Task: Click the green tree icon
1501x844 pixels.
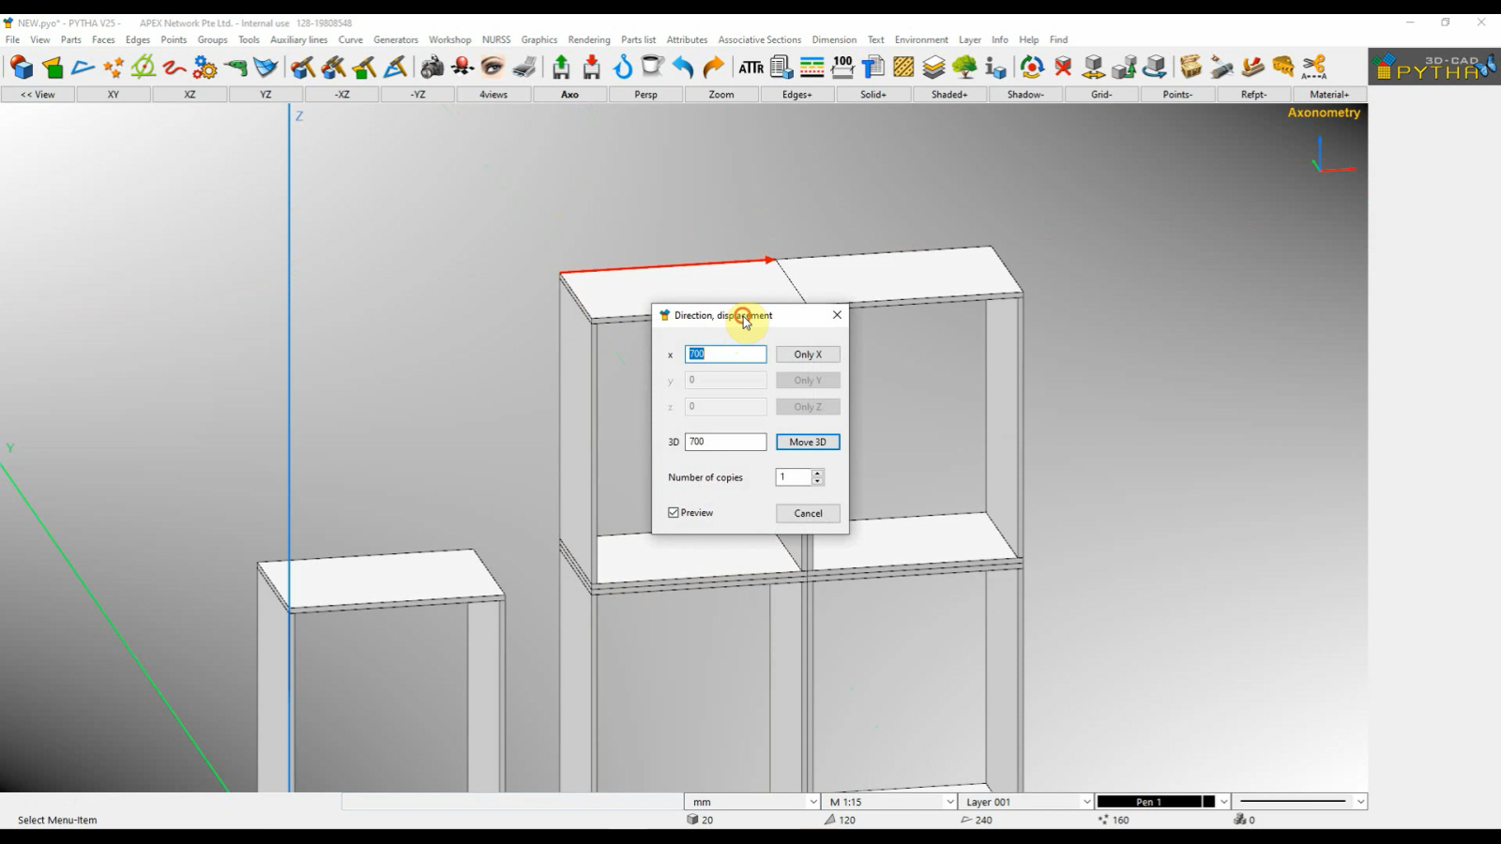Action: (964, 68)
